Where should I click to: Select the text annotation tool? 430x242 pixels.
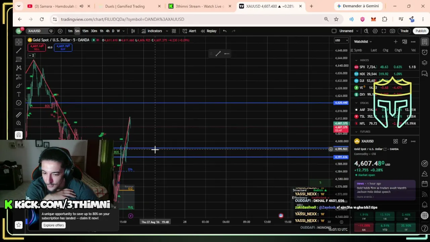tap(19, 94)
